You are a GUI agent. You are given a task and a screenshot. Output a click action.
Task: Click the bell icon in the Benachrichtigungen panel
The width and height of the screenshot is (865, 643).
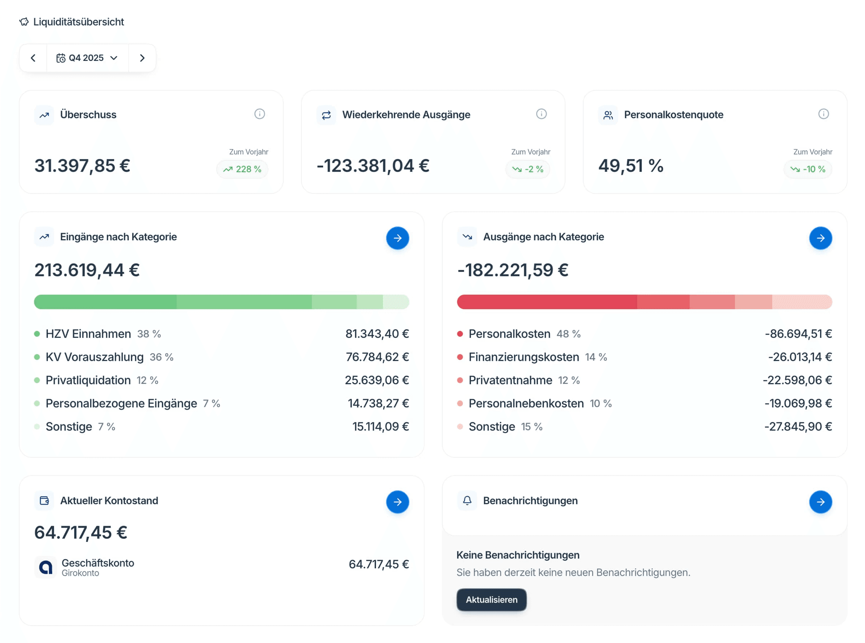tap(467, 501)
